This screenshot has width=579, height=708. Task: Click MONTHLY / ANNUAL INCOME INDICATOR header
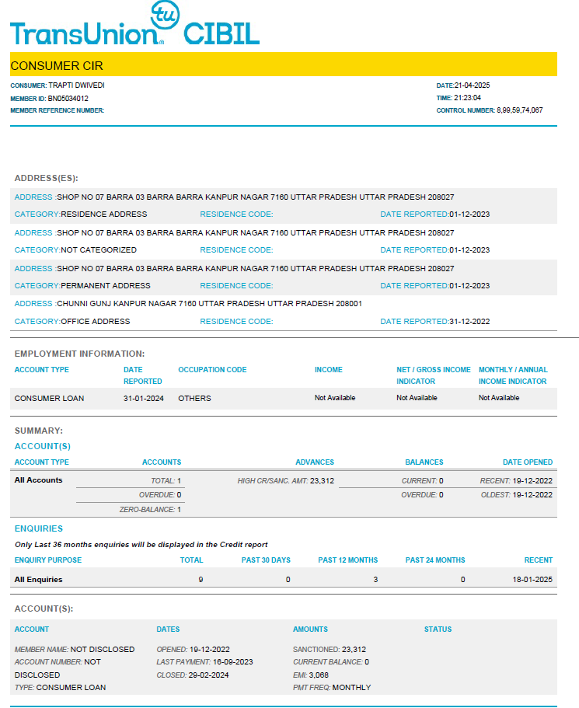[x=513, y=375]
